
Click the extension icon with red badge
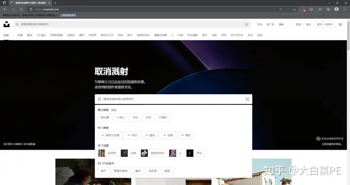pos(304,10)
